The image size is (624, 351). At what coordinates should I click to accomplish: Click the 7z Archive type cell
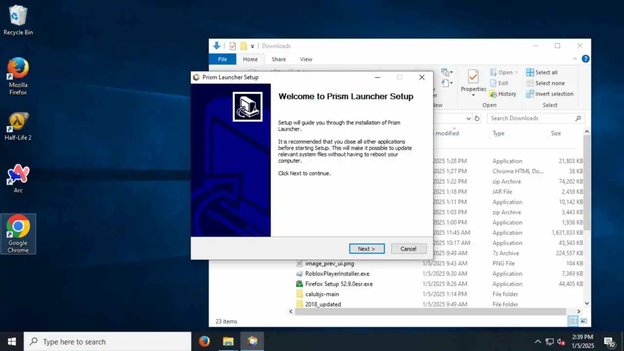pos(506,253)
